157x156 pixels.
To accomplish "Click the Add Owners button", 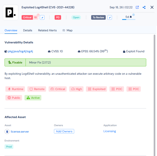I will (64, 131).
